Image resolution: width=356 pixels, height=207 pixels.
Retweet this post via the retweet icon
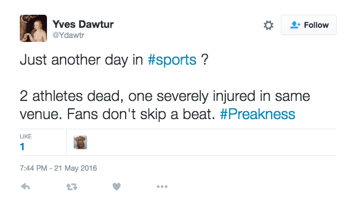click(72, 187)
